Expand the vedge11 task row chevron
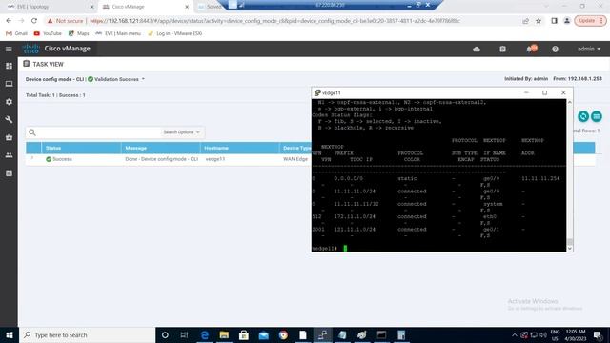This screenshot has width=610, height=343. pyautogui.click(x=32, y=159)
